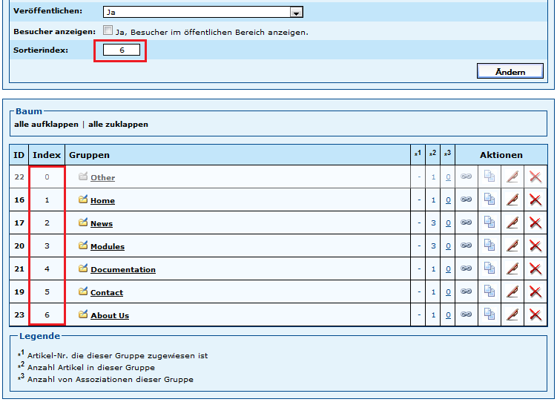Enable the Besucher anzeigen checkbox
The height and width of the screenshot is (402, 557).
108,31
